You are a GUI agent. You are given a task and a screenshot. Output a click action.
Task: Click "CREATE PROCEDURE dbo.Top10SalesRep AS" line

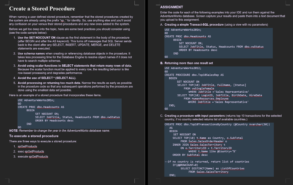[x=194, y=75]
